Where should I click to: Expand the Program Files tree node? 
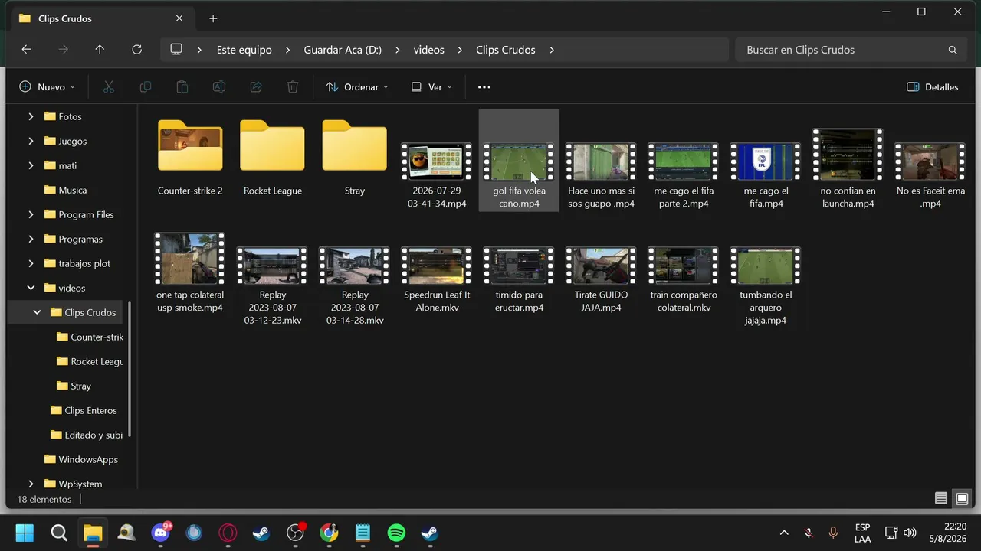click(31, 214)
